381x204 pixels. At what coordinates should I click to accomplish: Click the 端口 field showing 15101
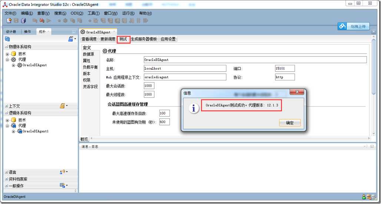tap(285, 68)
